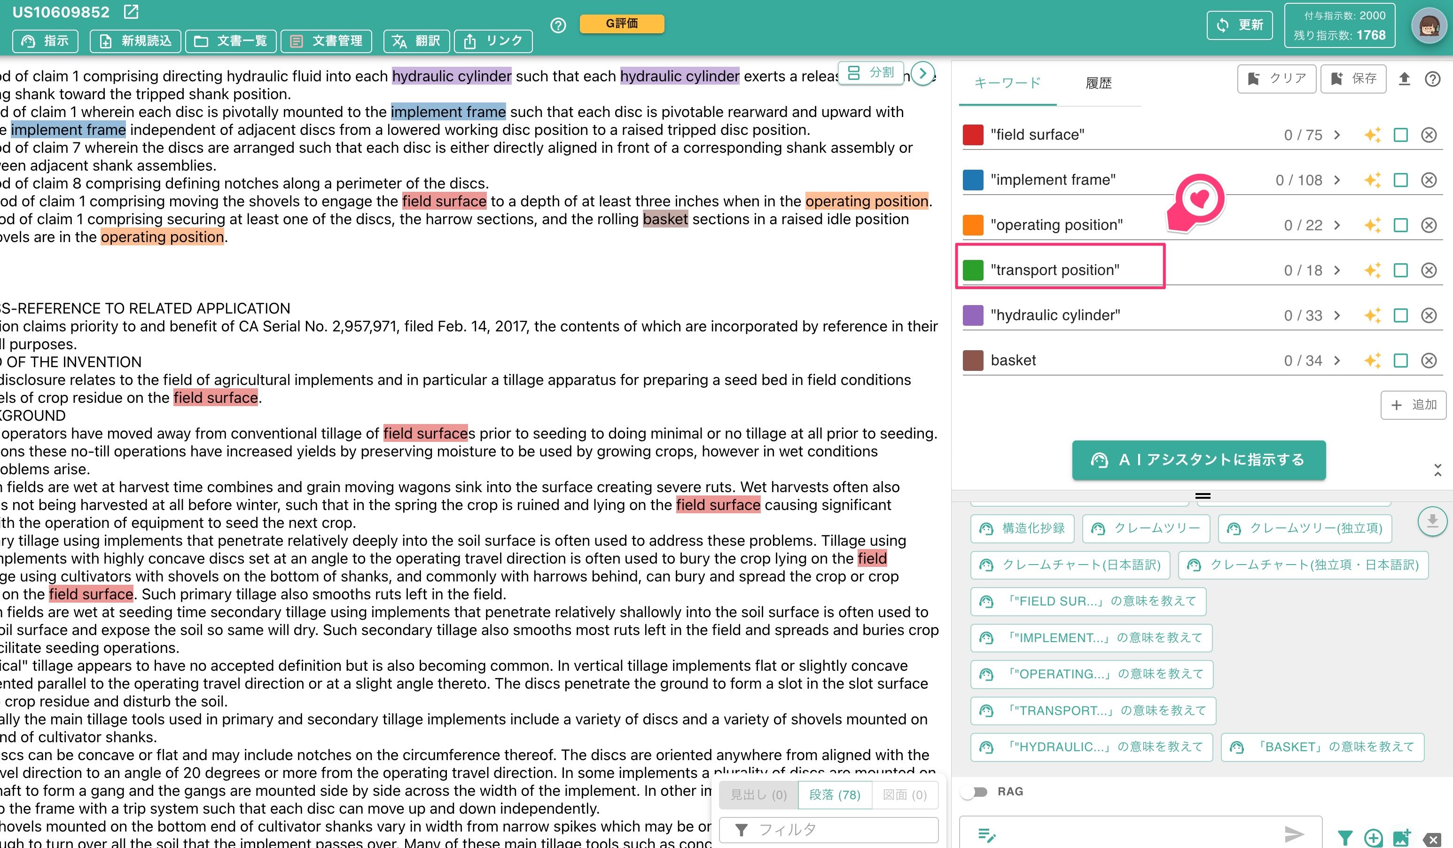
Task: Open document US10609852 in external window icon
Action: (131, 12)
